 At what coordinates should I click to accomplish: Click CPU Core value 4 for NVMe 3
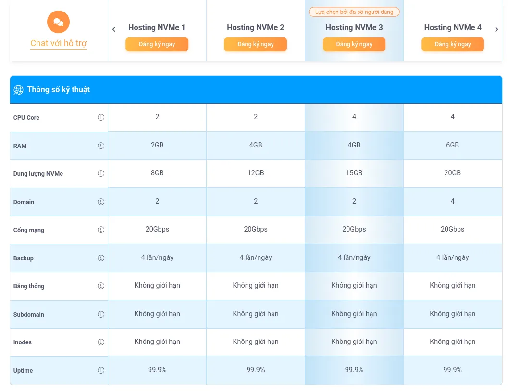(x=354, y=117)
